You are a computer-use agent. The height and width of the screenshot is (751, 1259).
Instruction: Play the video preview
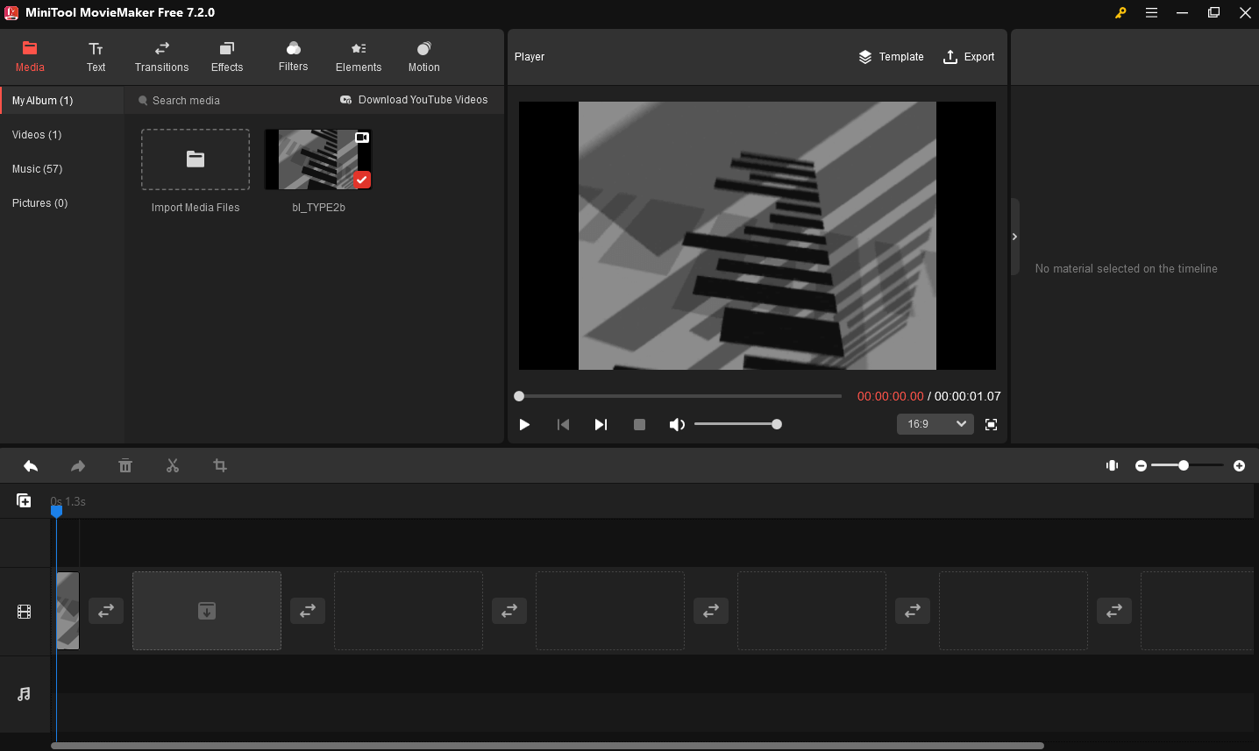click(x=524, y=424)
